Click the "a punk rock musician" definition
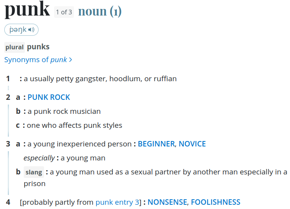This screenshot has height=209, width=290. 64,111
